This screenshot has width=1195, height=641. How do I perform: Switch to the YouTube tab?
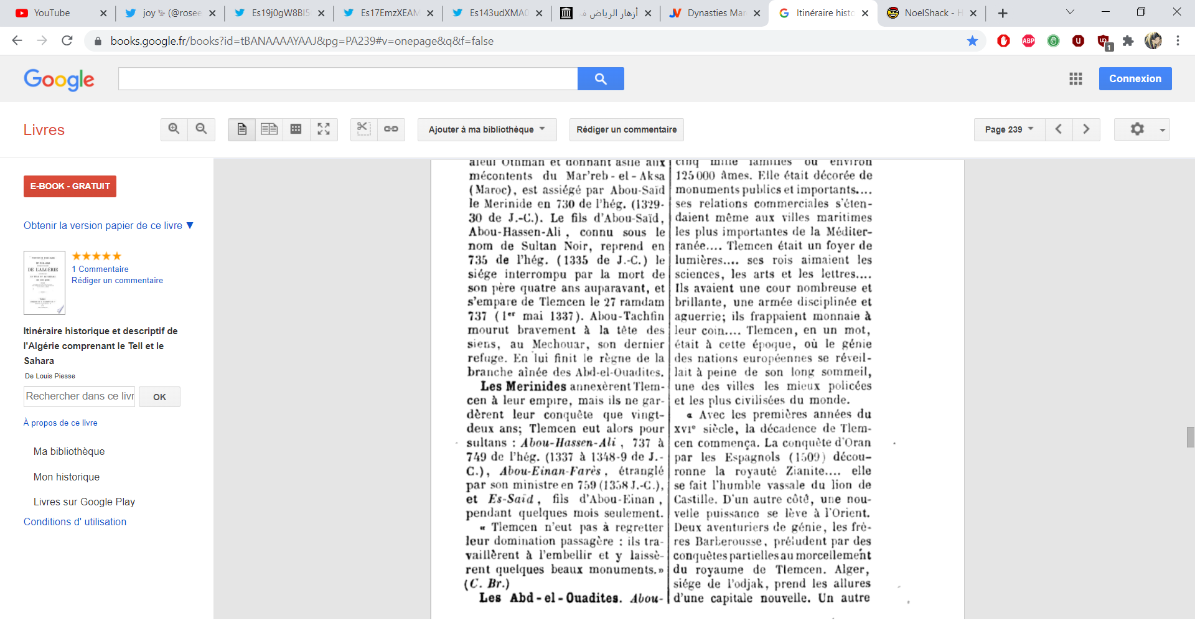[x=53, y=13]
